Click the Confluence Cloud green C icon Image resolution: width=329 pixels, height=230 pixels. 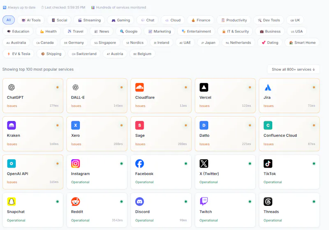(268, 125)
